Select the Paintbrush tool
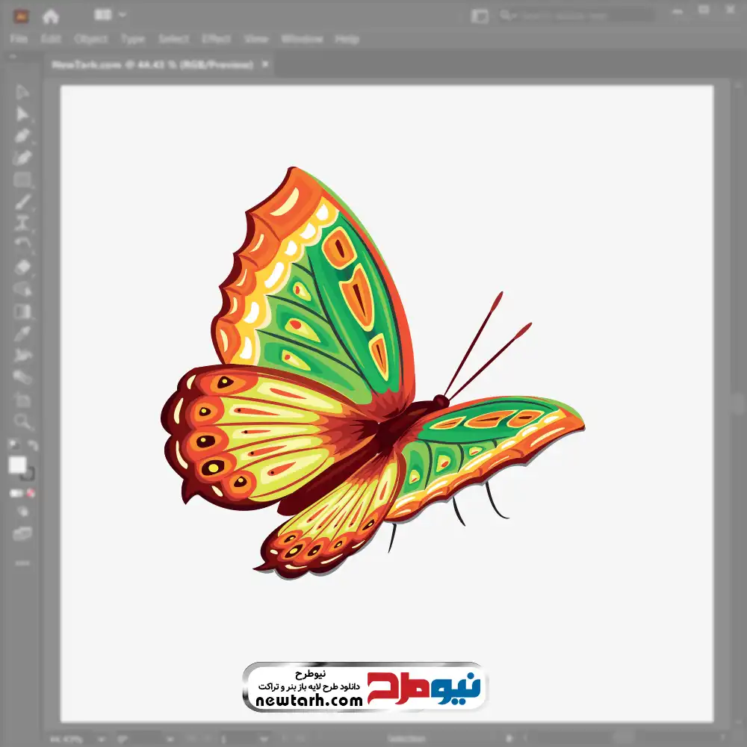 tap(22, 202)
